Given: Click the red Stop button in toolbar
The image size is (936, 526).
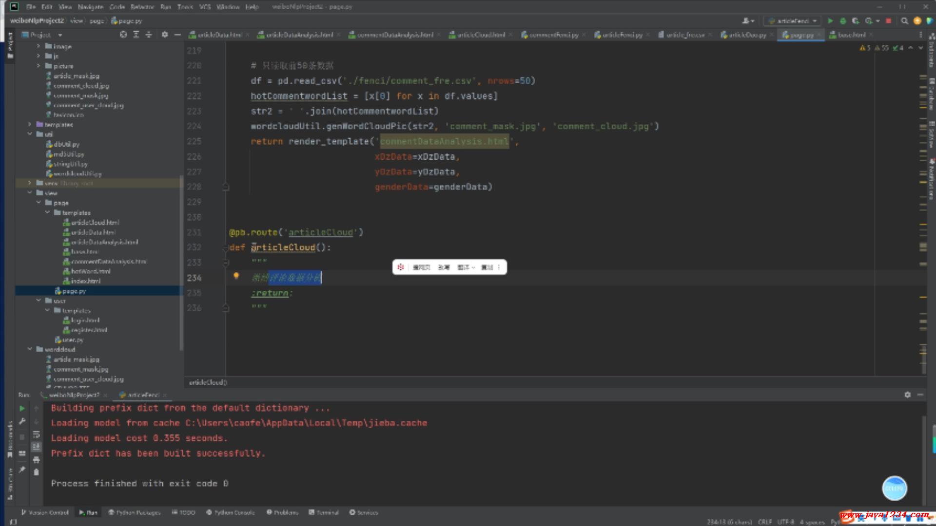Looking at the screenshot, I should click(x=888, y=21).
